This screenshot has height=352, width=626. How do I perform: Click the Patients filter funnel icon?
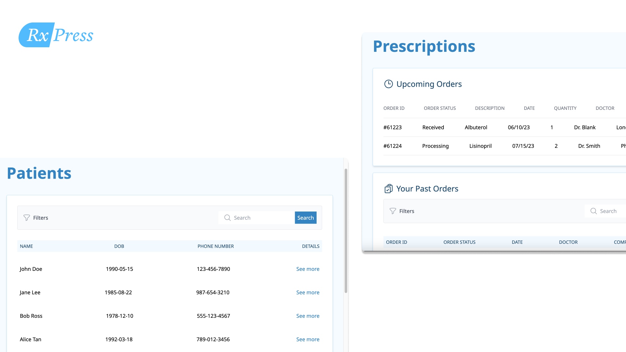pyautogui.click(x=27, y=218)
